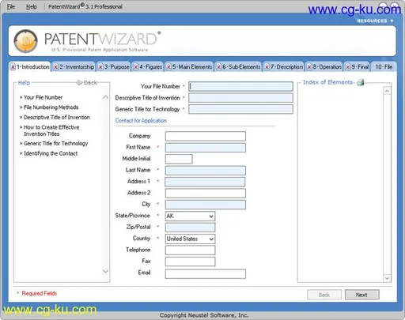This screenshot has height=320, width=405.
Task: Click the Email input field
Action: pyautogui.click(x=206, y=273)
